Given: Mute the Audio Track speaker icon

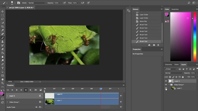Looking at the screenshot, I should click(x=37, y=107).
